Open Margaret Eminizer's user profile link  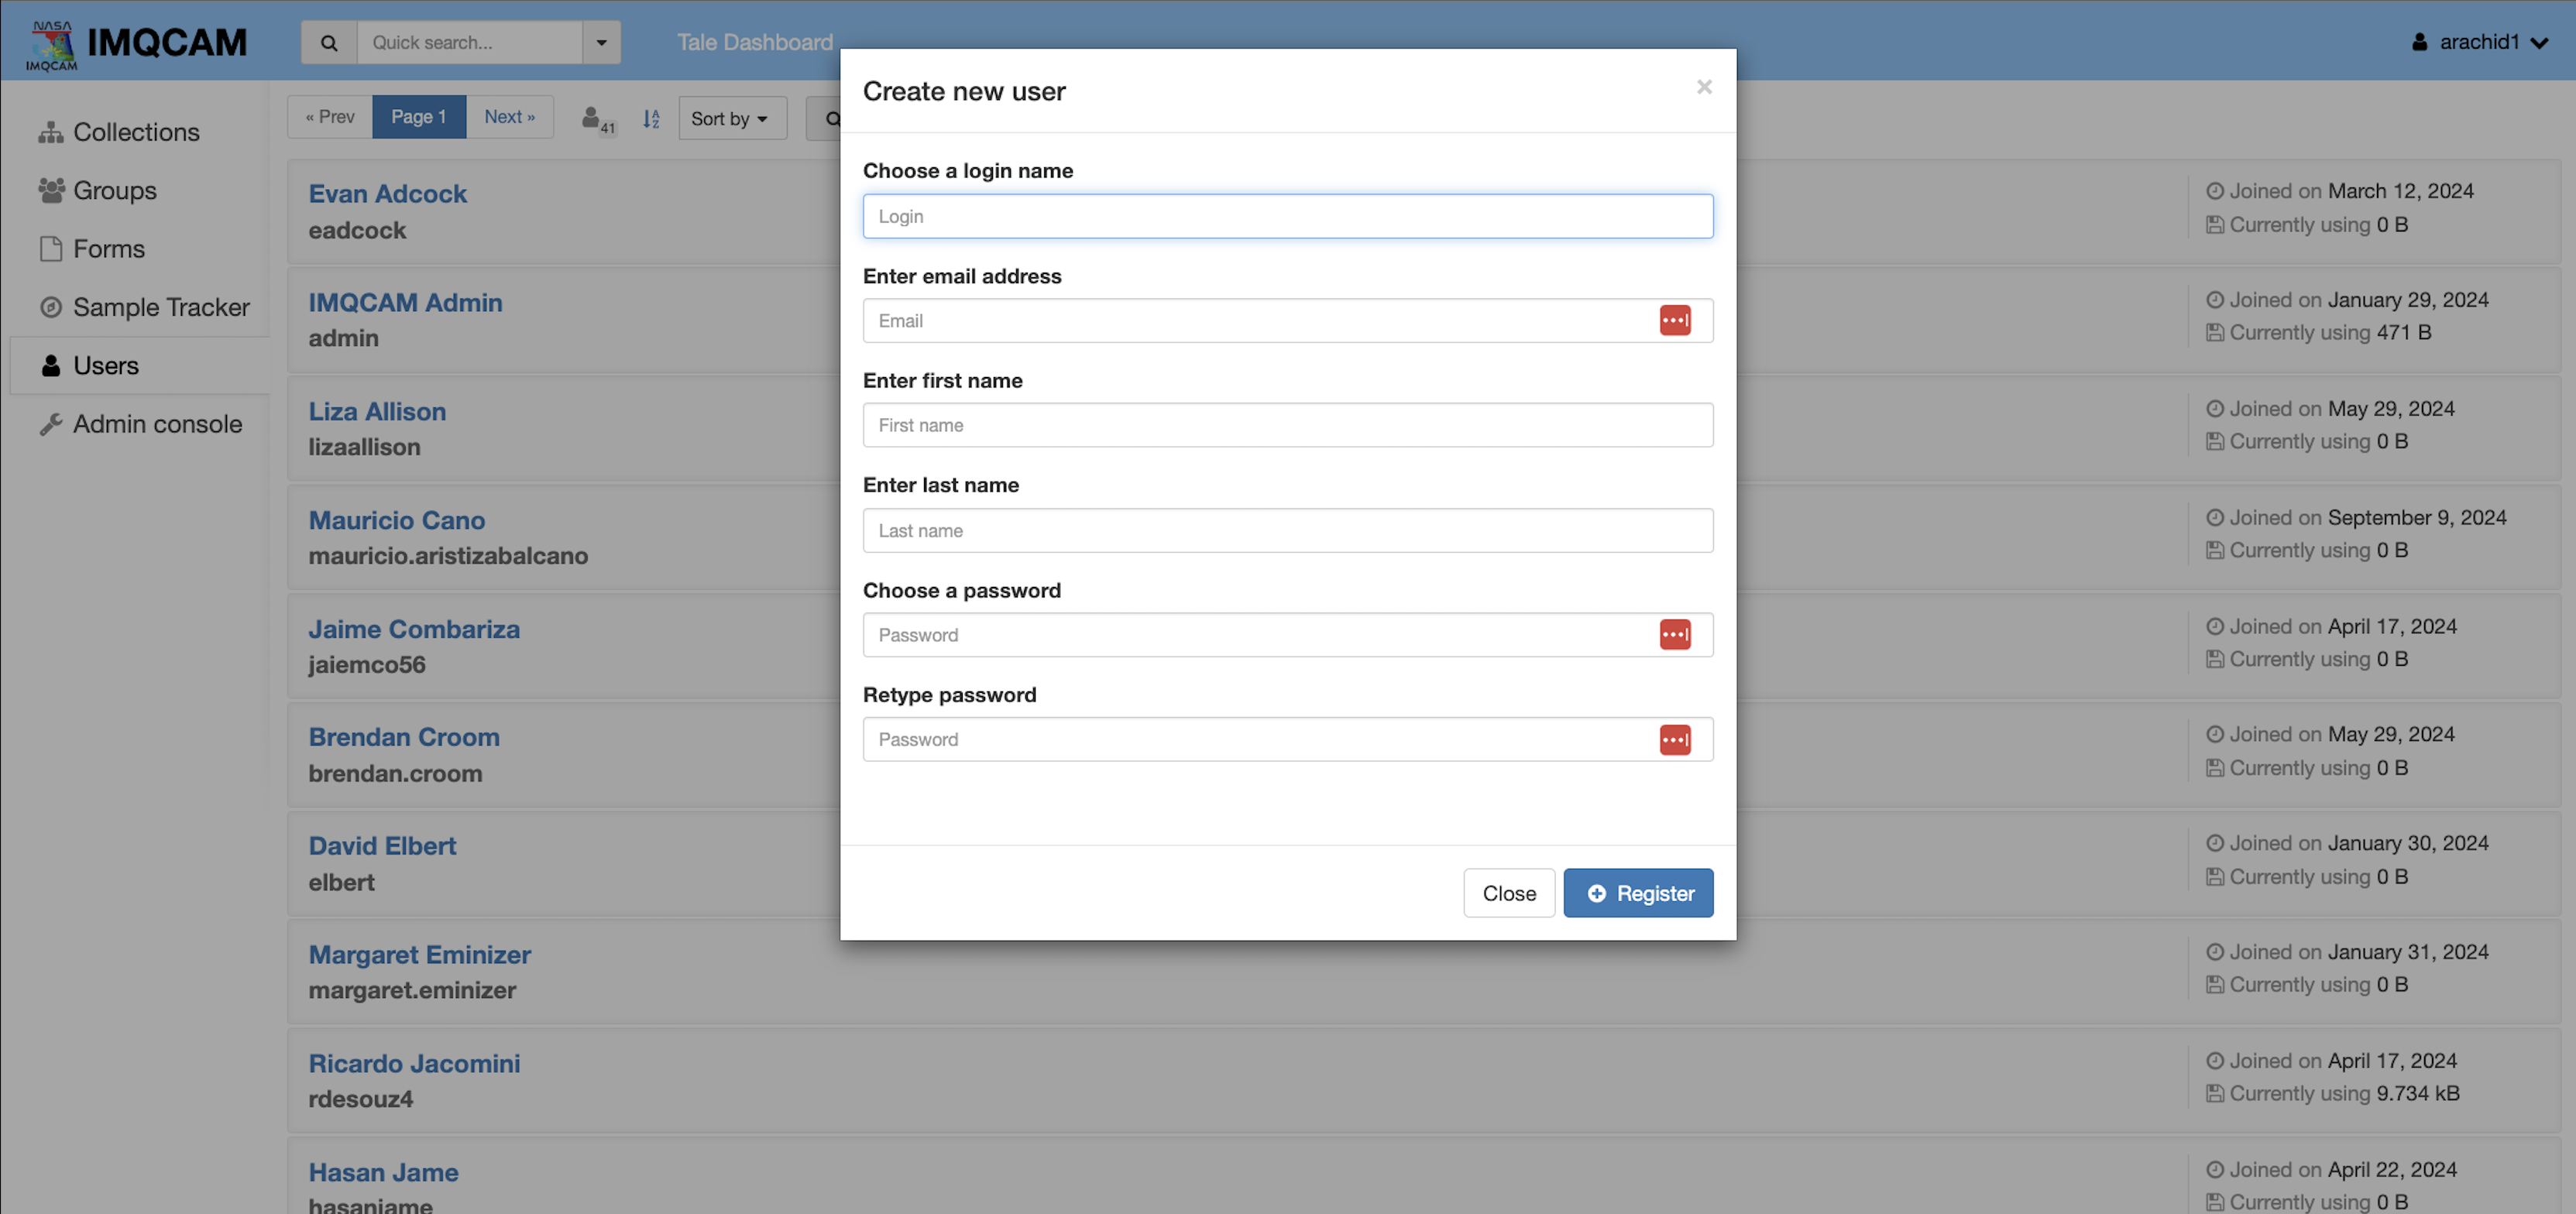pyautogui.click(x=419, y=954)
